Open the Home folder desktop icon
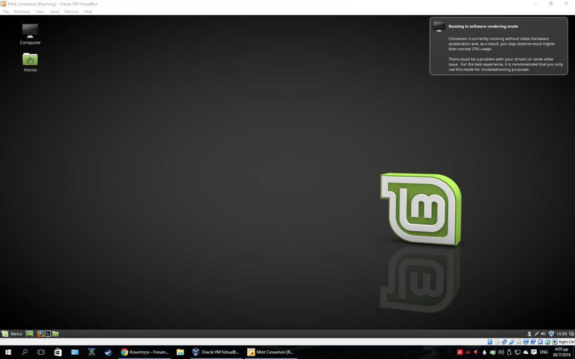Screen dimensions: 575x359 pyautogui.click(x=30, y=63)
